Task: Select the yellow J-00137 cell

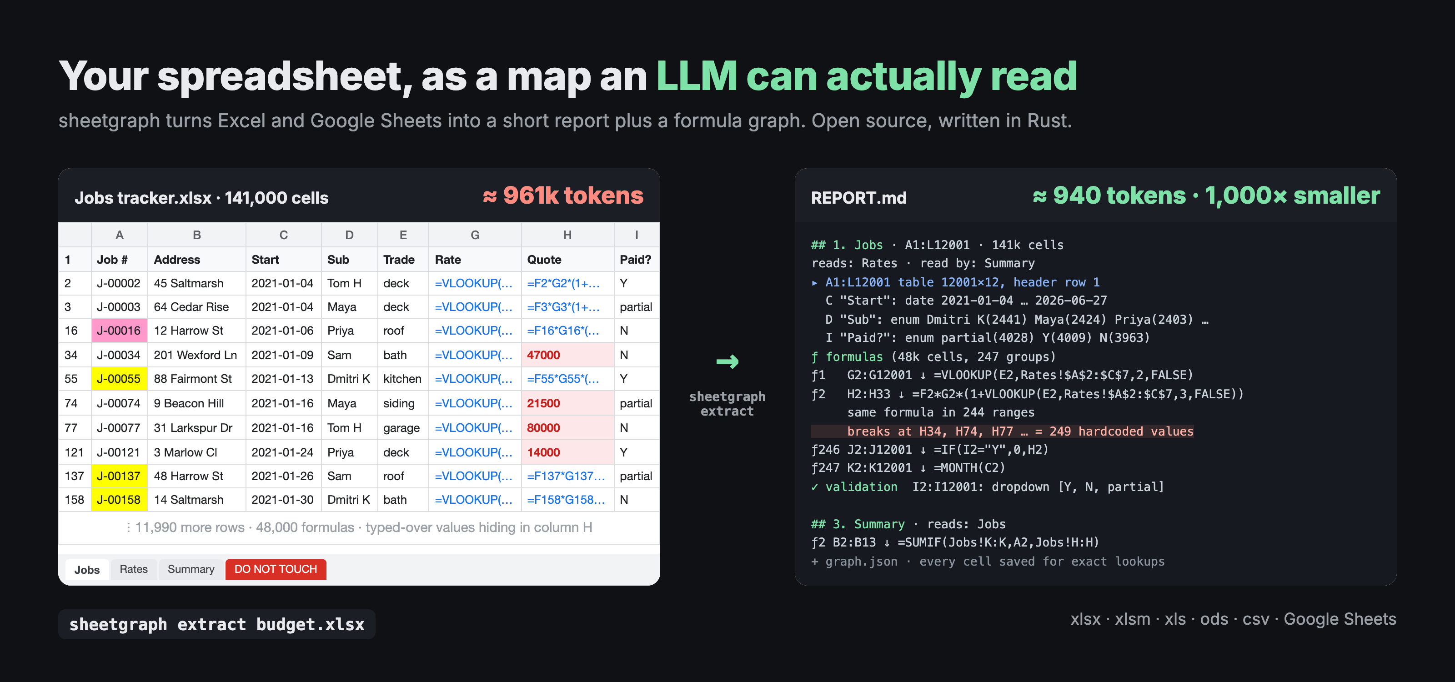Action: coord(119,476)
